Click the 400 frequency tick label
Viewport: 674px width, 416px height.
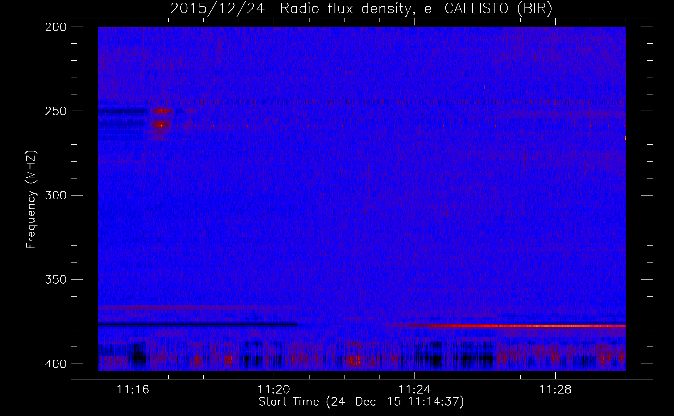(x=55, y=364)
